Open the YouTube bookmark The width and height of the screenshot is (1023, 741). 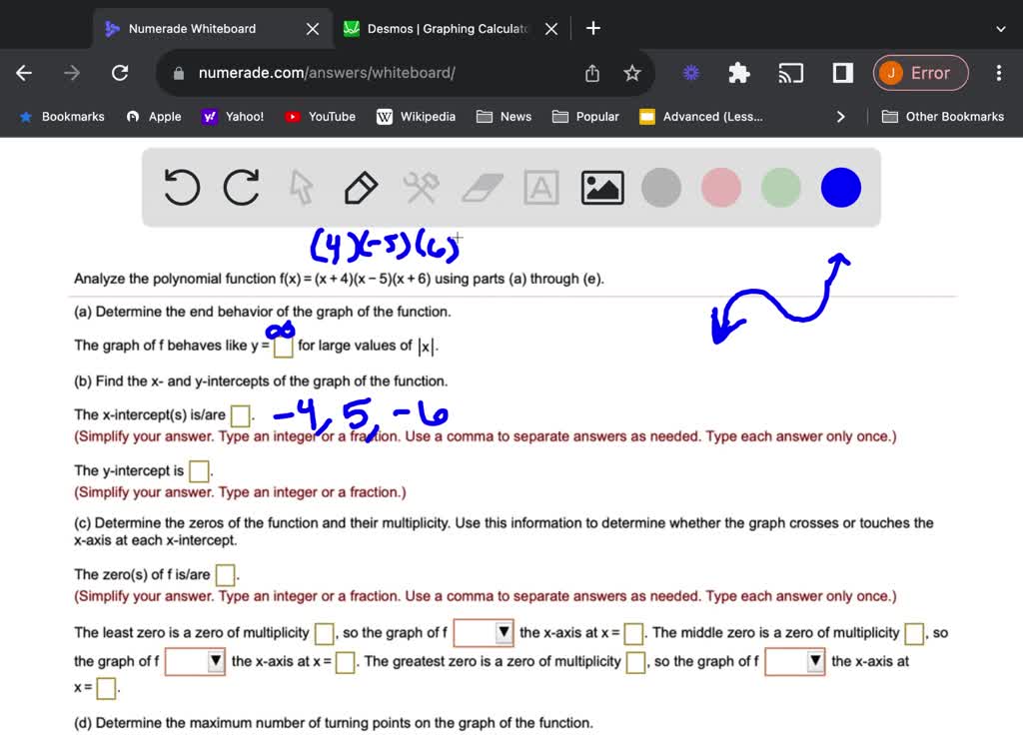pos(320,116)
